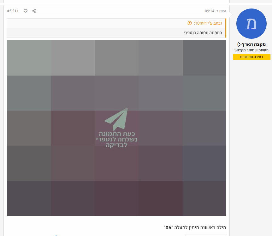Viewport: 272px width, 236px height.
Task: Click the quoted text התמונה חסומה בנטפרי
Action: point(203,32)
